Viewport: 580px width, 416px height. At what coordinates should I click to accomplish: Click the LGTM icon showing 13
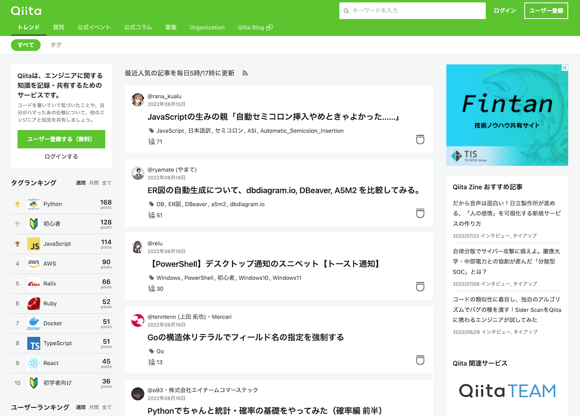pos(151,362)
